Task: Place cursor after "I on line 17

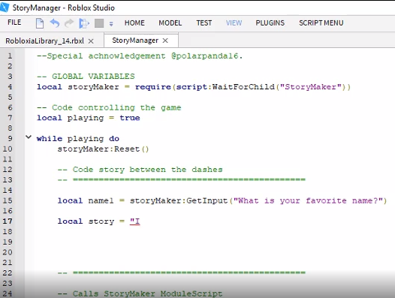Action: coord(140,221)
